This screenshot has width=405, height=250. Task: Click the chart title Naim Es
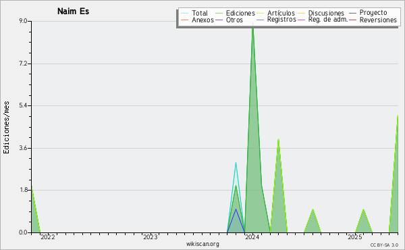(x=73, y=11)
